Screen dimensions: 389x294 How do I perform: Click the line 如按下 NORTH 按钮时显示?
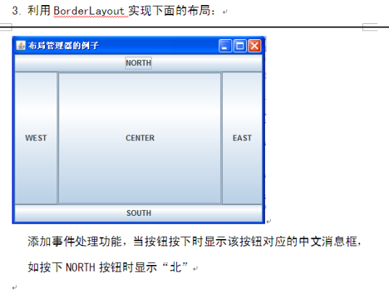(x=108, y=267)
